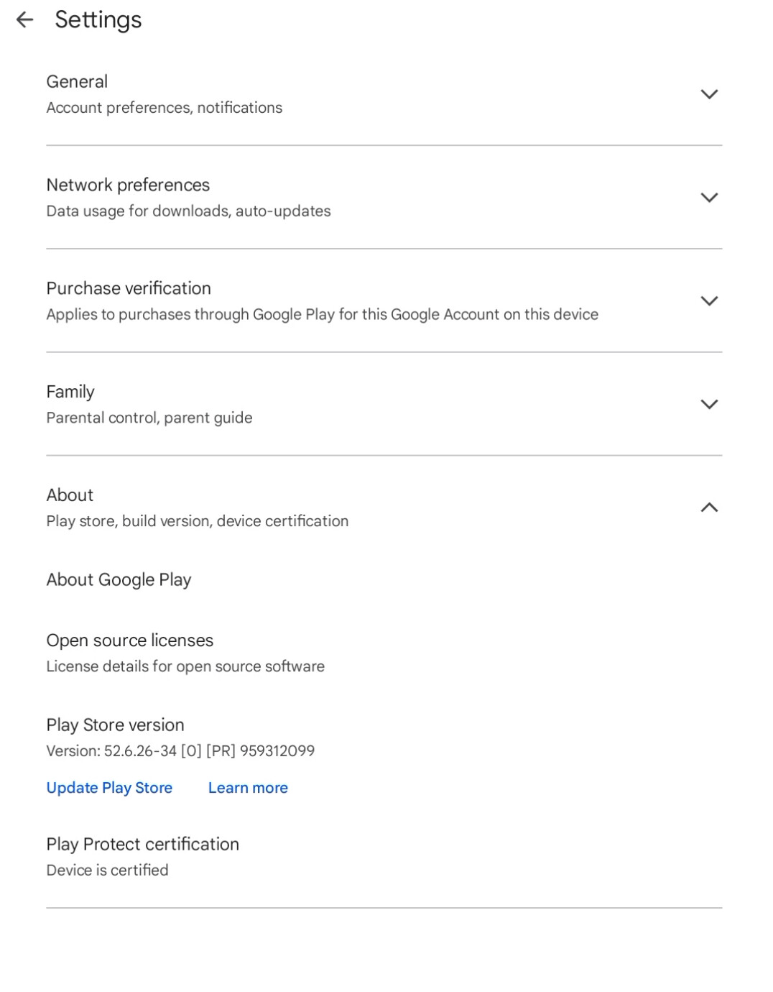773x992 pixels.
Task: Tap Learn more link
Action: (248, 788)
